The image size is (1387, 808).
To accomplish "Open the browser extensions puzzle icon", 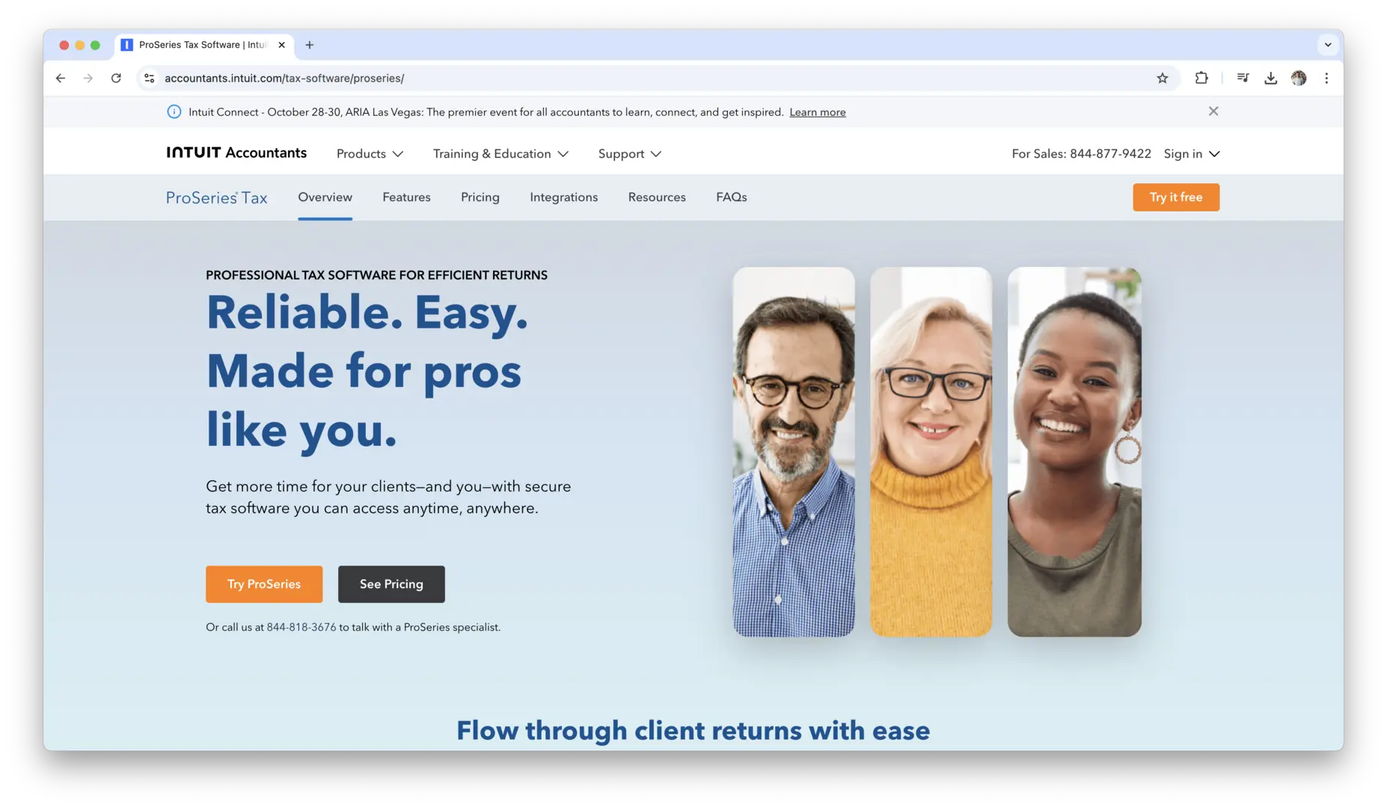I will [1201, 78].
